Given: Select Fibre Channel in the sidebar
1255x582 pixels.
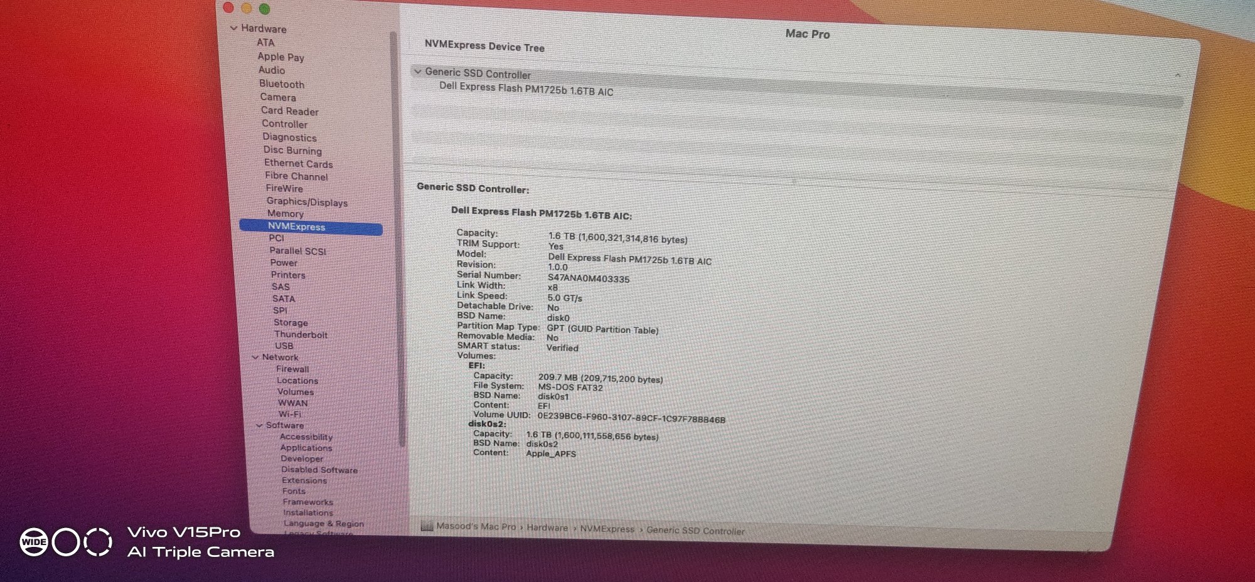Looking at the screenshot, I should coord(296,176).
